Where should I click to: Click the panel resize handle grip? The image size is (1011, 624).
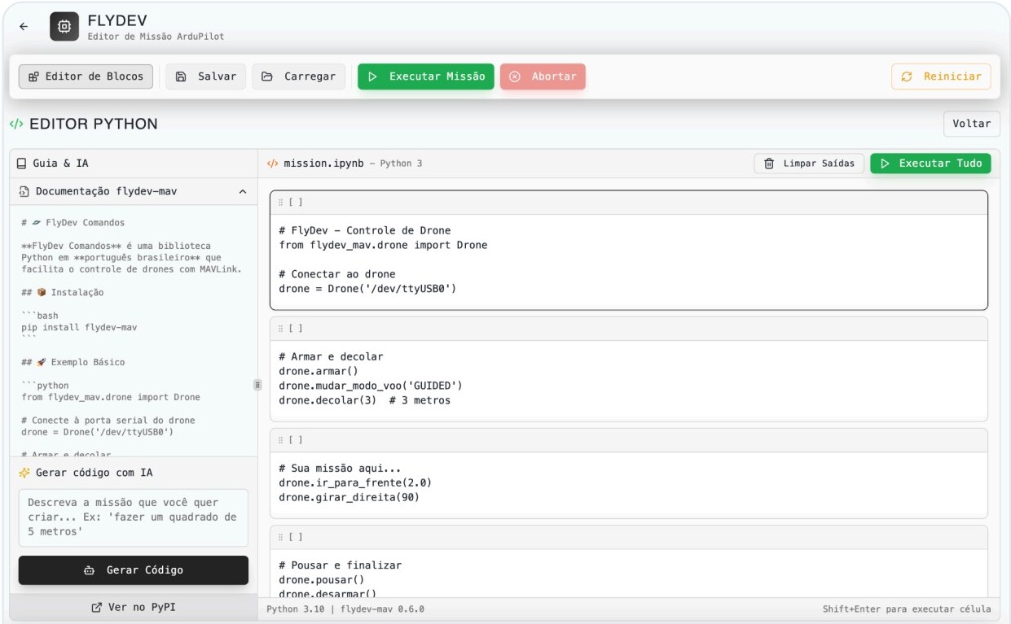pos(257,385)
